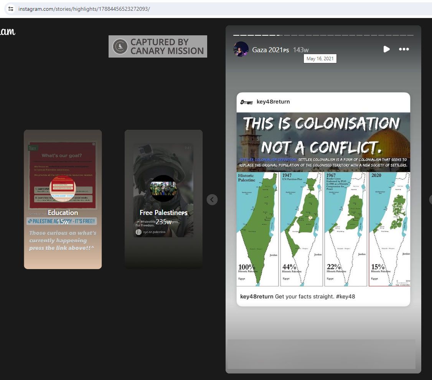
Task: Click the Instagram logo at top left
Action: point(7,32)
